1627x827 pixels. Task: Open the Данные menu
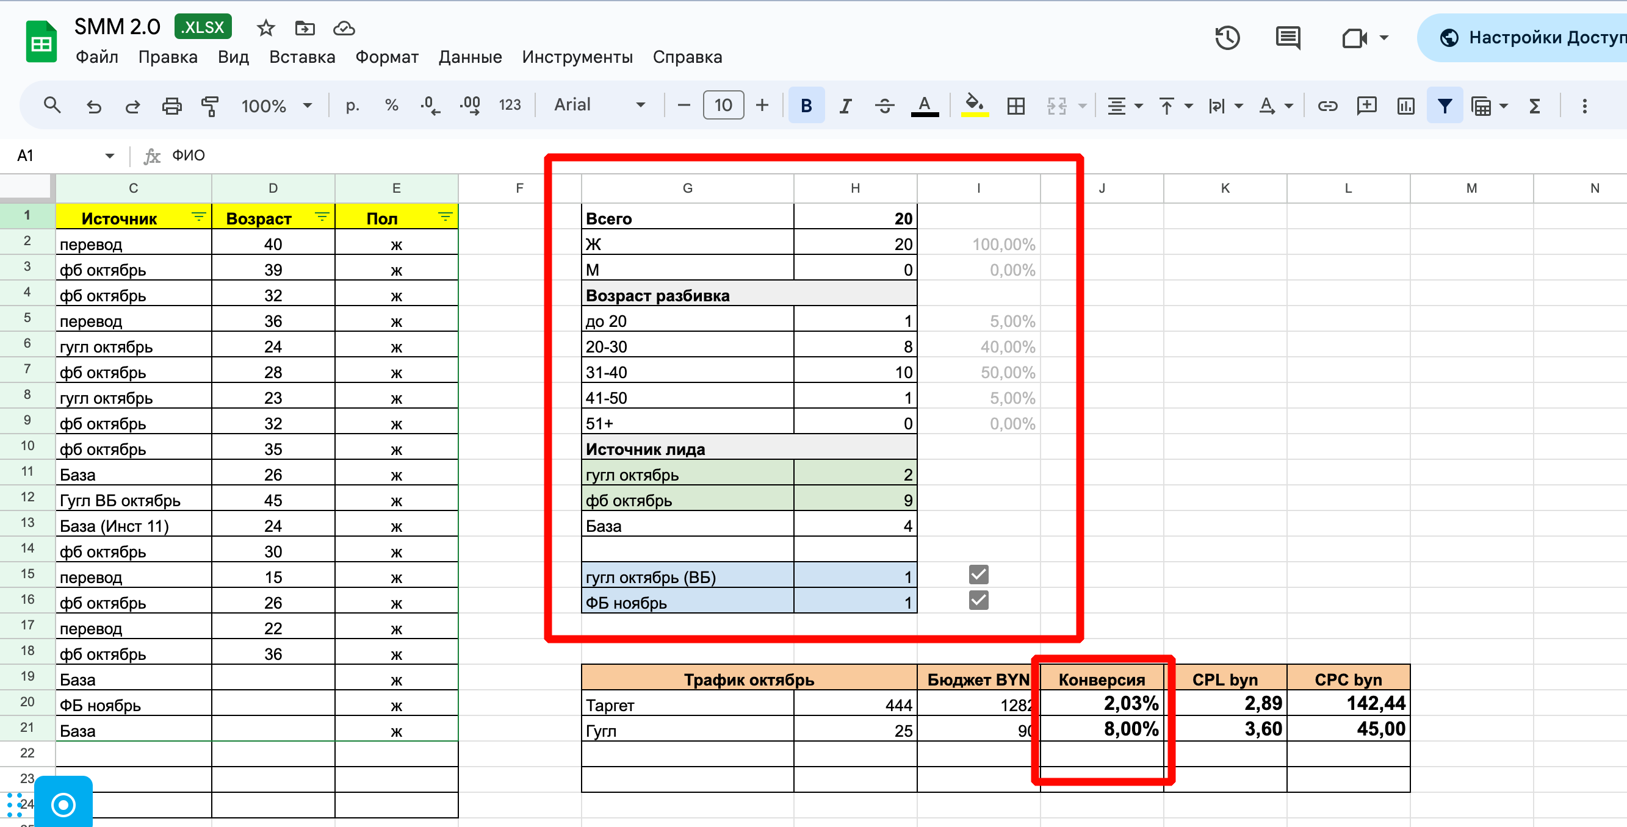(470, 57)
